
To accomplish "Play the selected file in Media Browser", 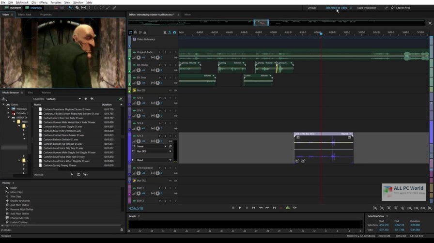I will point(72,175).
